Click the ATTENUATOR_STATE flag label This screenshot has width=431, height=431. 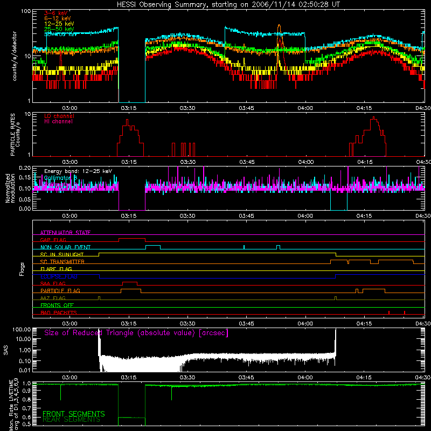(x=65, y=233)
